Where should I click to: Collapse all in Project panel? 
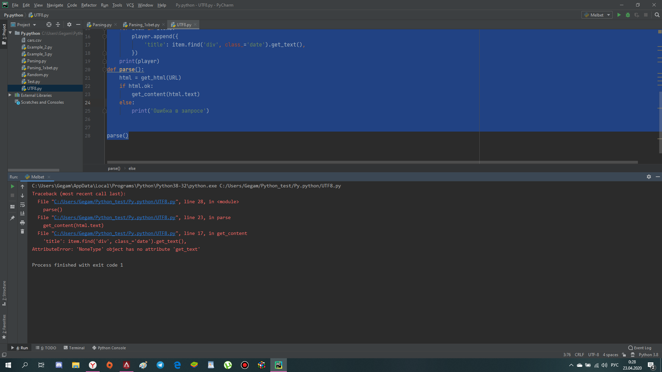pos(58,25)
